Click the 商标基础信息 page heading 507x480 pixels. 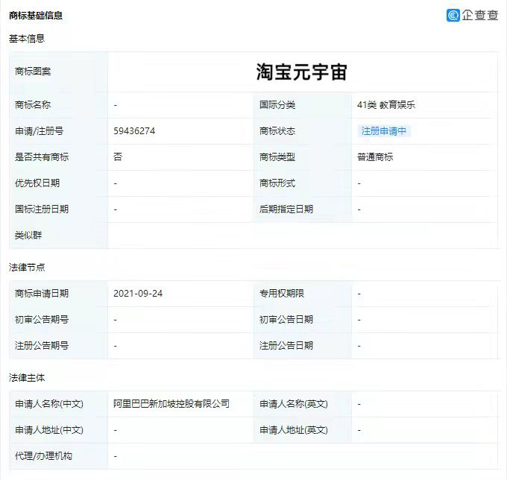click(x=36, y=15)
